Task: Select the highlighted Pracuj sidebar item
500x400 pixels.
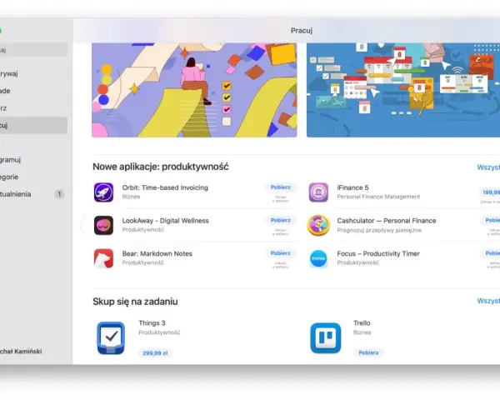Action: click(x=33, y=125)
